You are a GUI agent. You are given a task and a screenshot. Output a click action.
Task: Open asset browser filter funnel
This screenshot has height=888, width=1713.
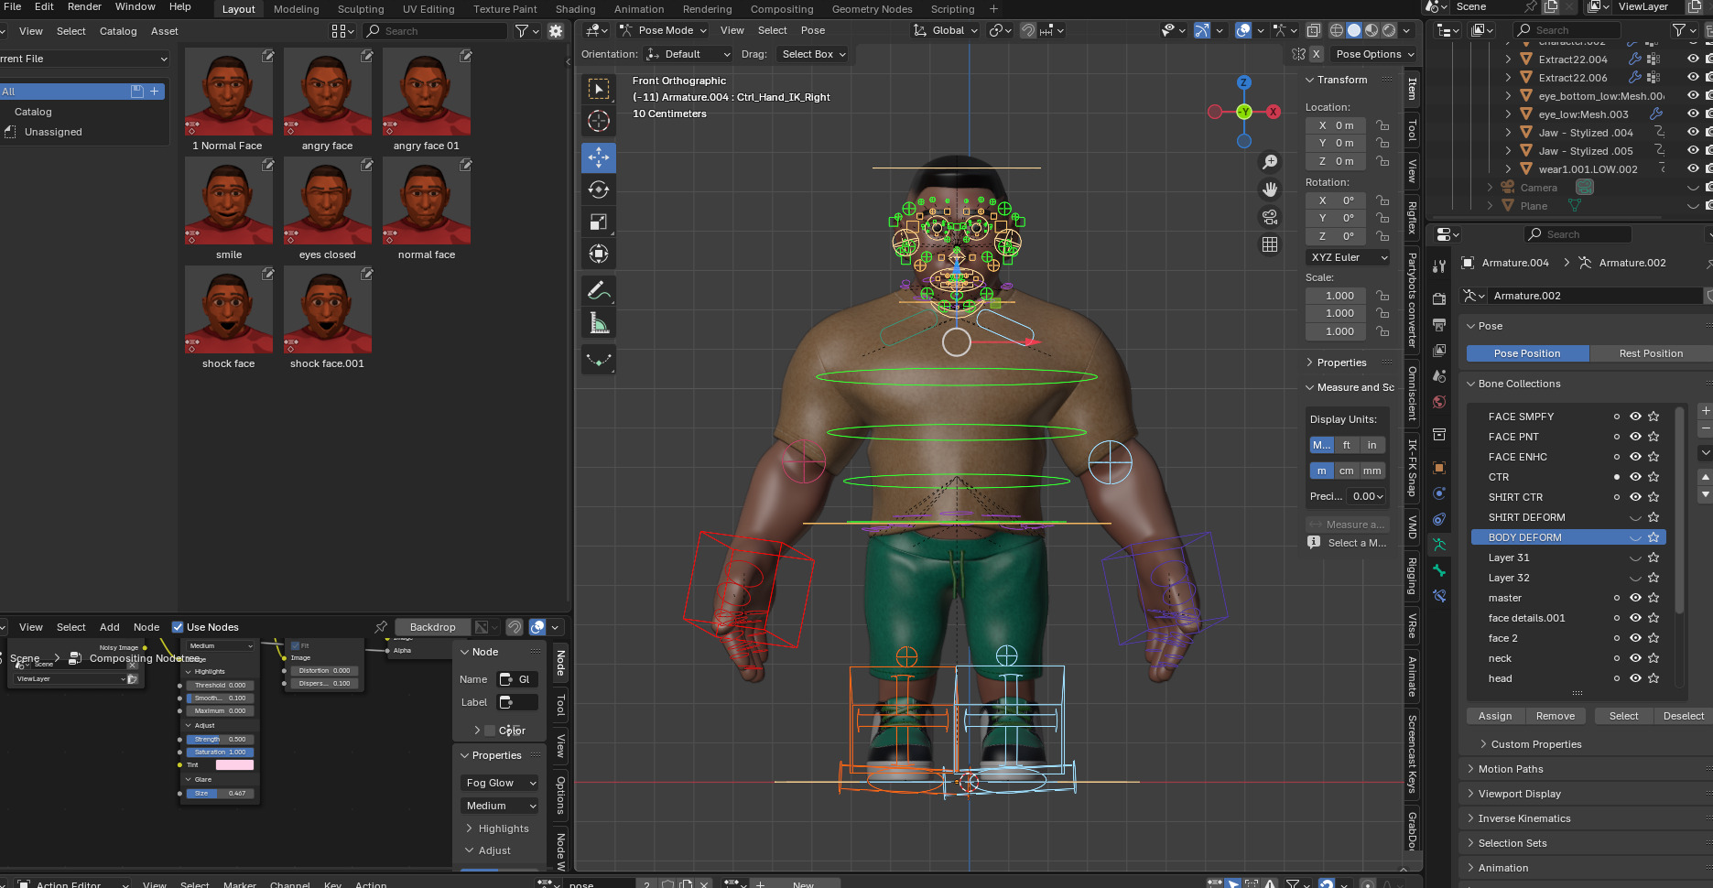[522, 31]
